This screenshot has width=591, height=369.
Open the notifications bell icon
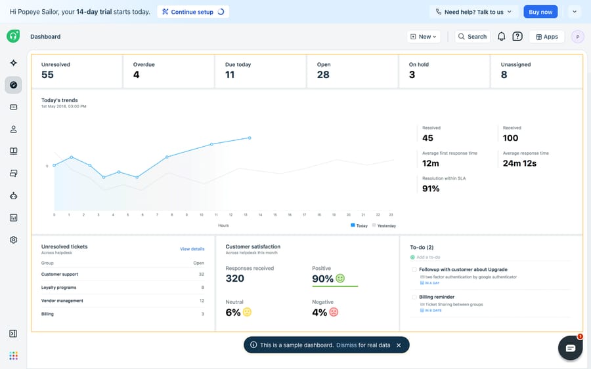coord(501,37)
